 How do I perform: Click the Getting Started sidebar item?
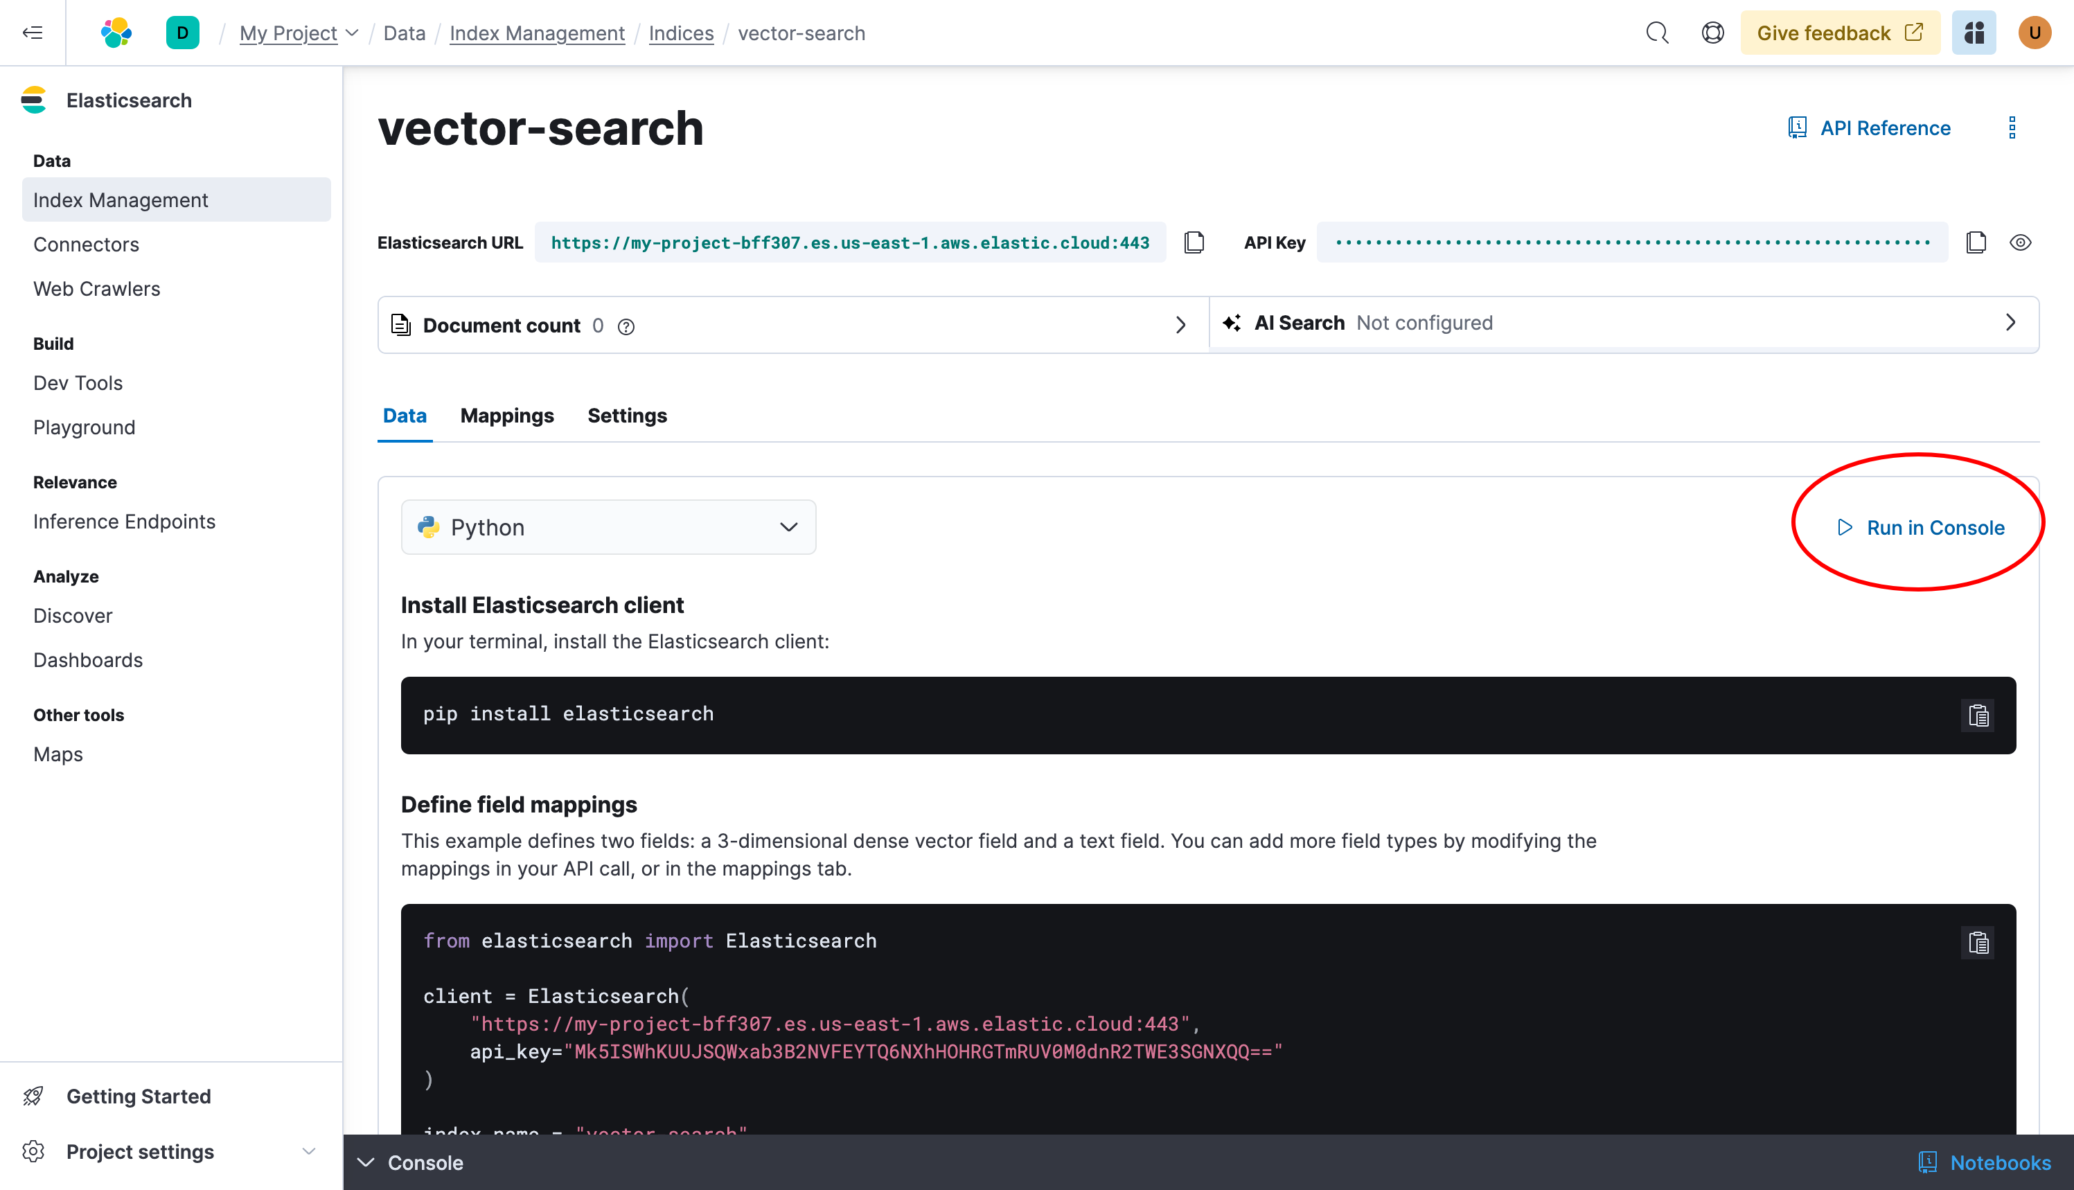[x=138, y=1096]
